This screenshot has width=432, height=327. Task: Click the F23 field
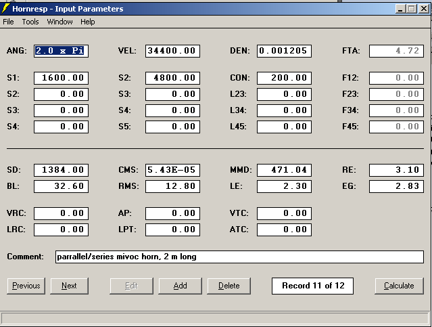(396, 94)
